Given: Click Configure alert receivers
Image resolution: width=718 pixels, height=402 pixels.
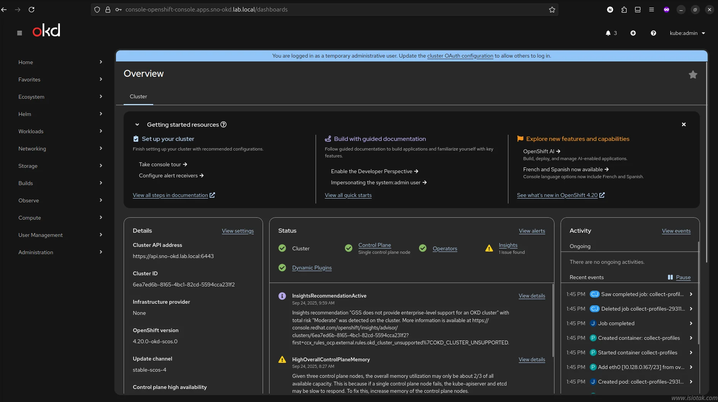Looking at the screenshot, I should [171, 175].
